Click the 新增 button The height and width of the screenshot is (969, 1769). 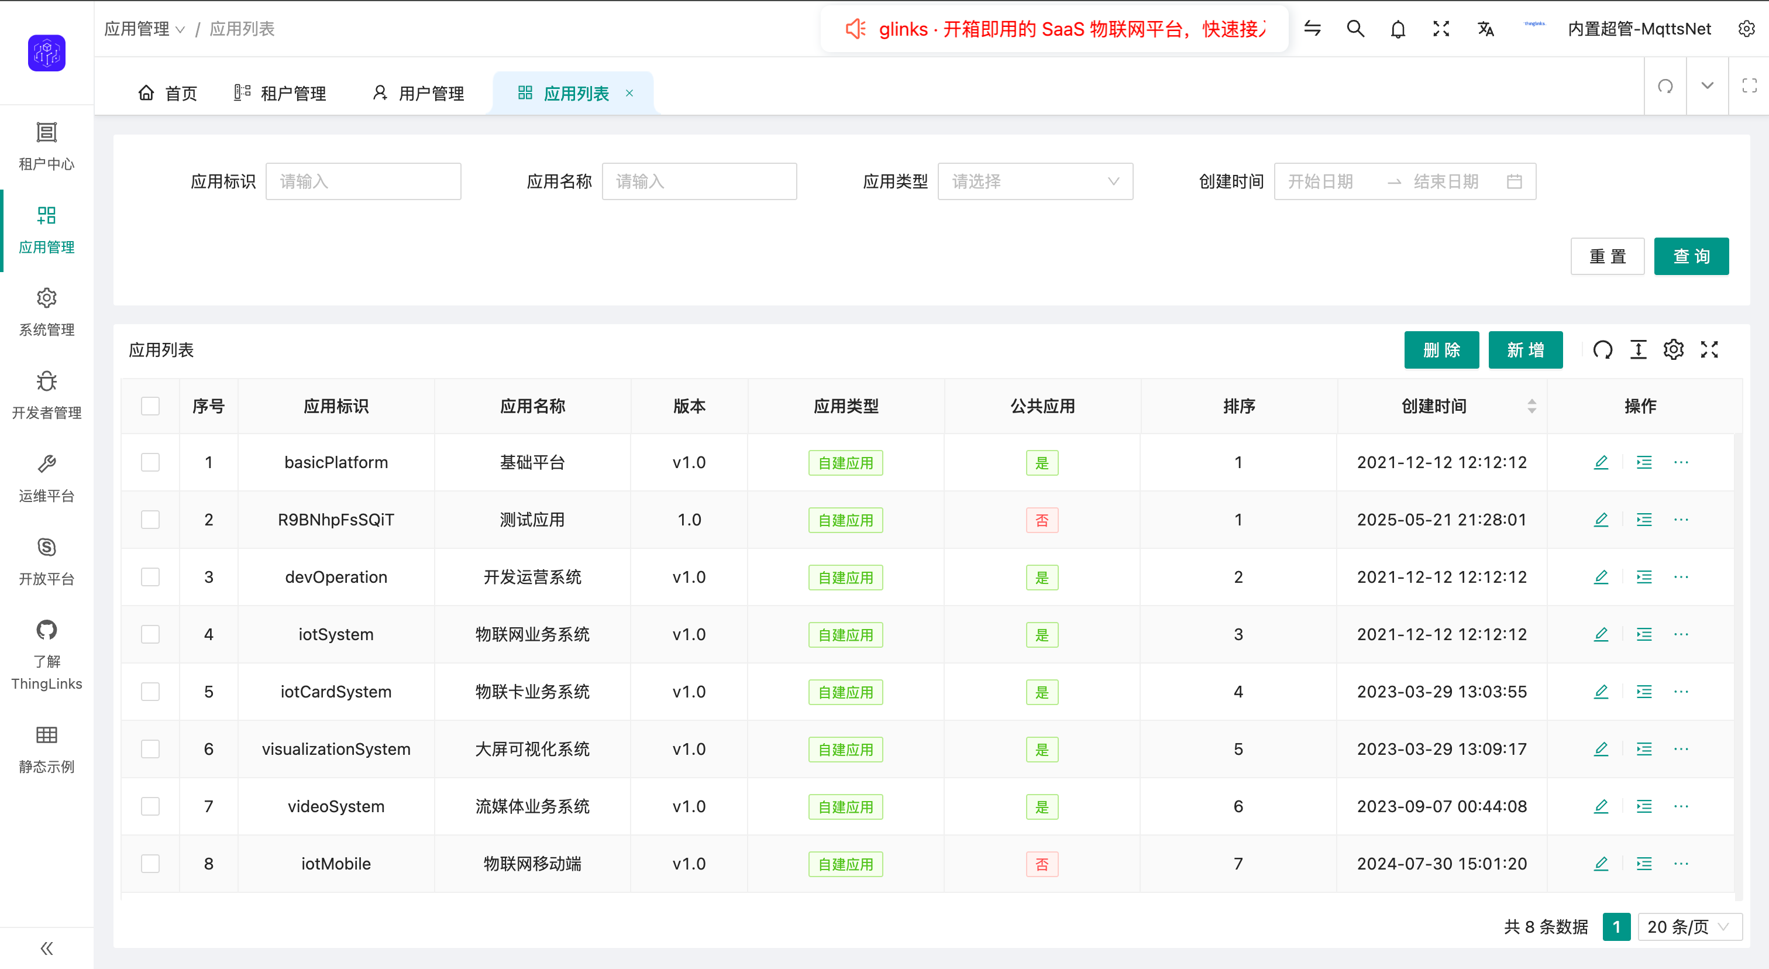pos(1525,349)
